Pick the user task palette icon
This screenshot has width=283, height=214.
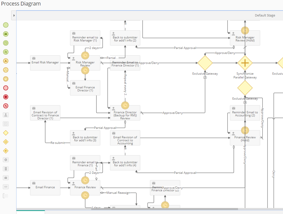point(6,115)
